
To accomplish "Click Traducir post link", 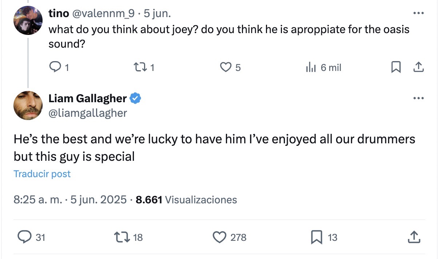I will 42,174.
